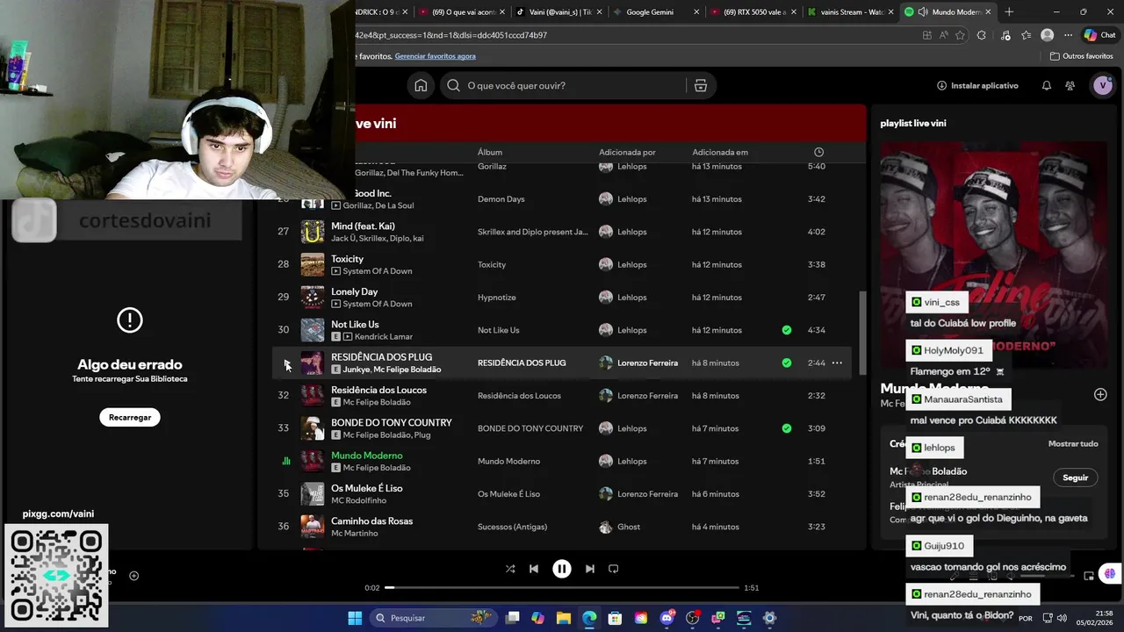Follow the artist with Seguir button
This screenshot has width=1124, height=632.
tap(1076, 478)
